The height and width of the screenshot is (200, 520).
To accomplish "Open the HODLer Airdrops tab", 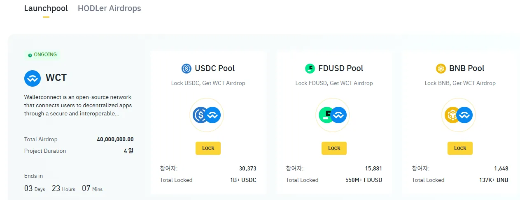I will (109, 8).
